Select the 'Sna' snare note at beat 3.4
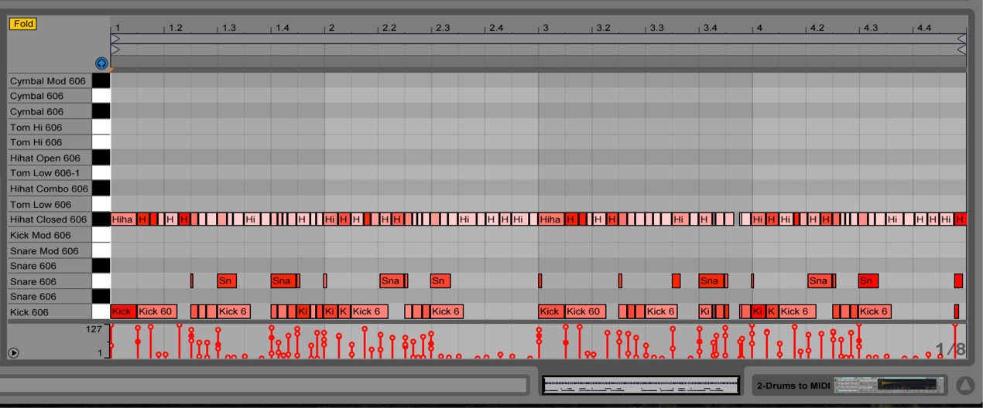The height and width of the screenshot is (408, 983). tap(711, 281)
